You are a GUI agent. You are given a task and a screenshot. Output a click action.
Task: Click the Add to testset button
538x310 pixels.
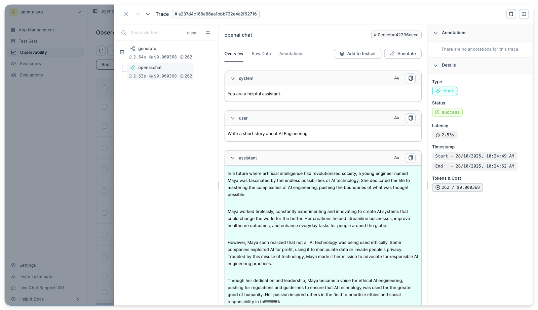[357, 53]
